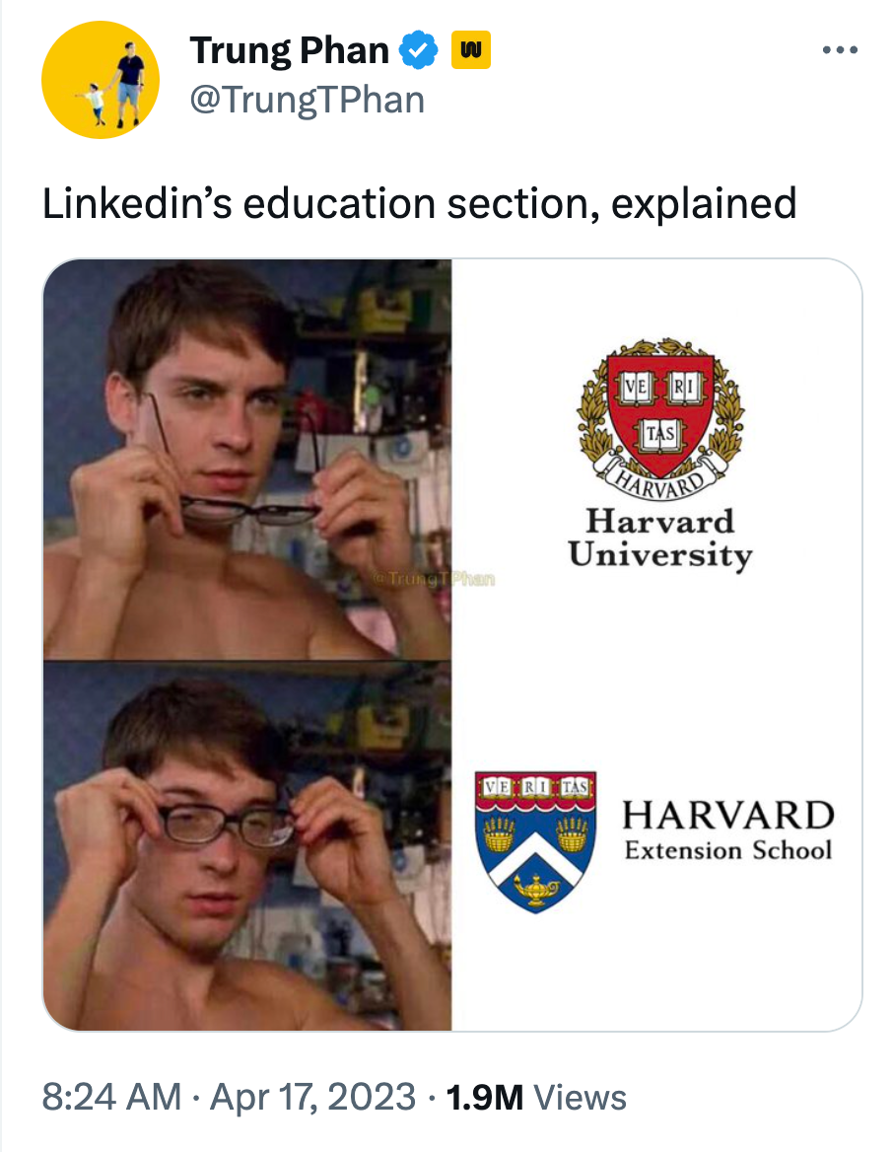Open the bottom glasses-on meme panel

click(x=247, y=845)
